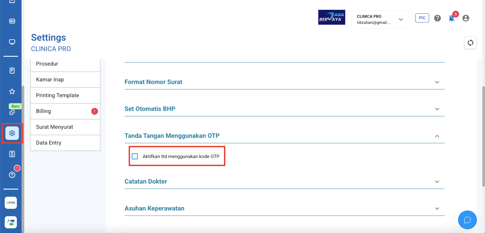Viewport: 485px width, 233px height.
Task: Open the Printing Template menu item
Action: click(65, 95)
